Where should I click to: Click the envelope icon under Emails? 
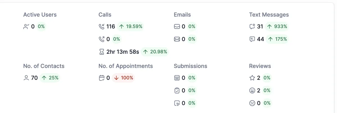coord(177,39)
